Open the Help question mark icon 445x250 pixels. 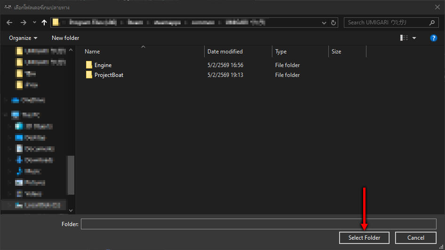[434, 38]
